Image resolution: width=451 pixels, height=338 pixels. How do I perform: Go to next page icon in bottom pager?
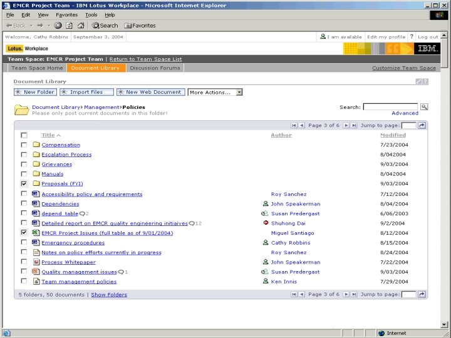click(346, 294)
